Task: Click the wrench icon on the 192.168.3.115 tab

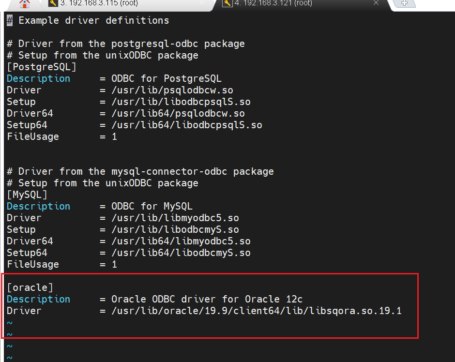Action: coord(53,3)
